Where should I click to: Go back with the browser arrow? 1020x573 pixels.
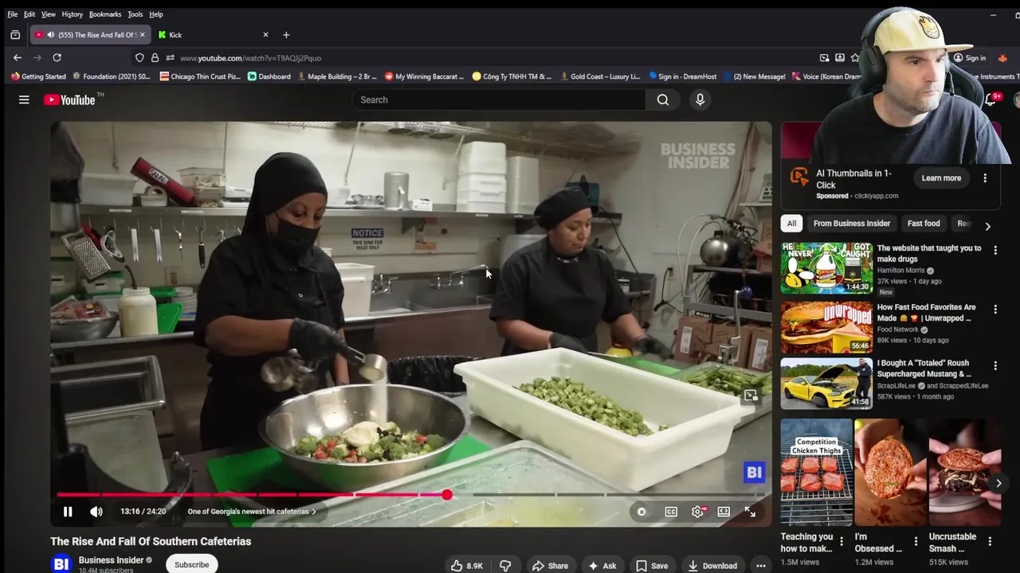(17, 58)
